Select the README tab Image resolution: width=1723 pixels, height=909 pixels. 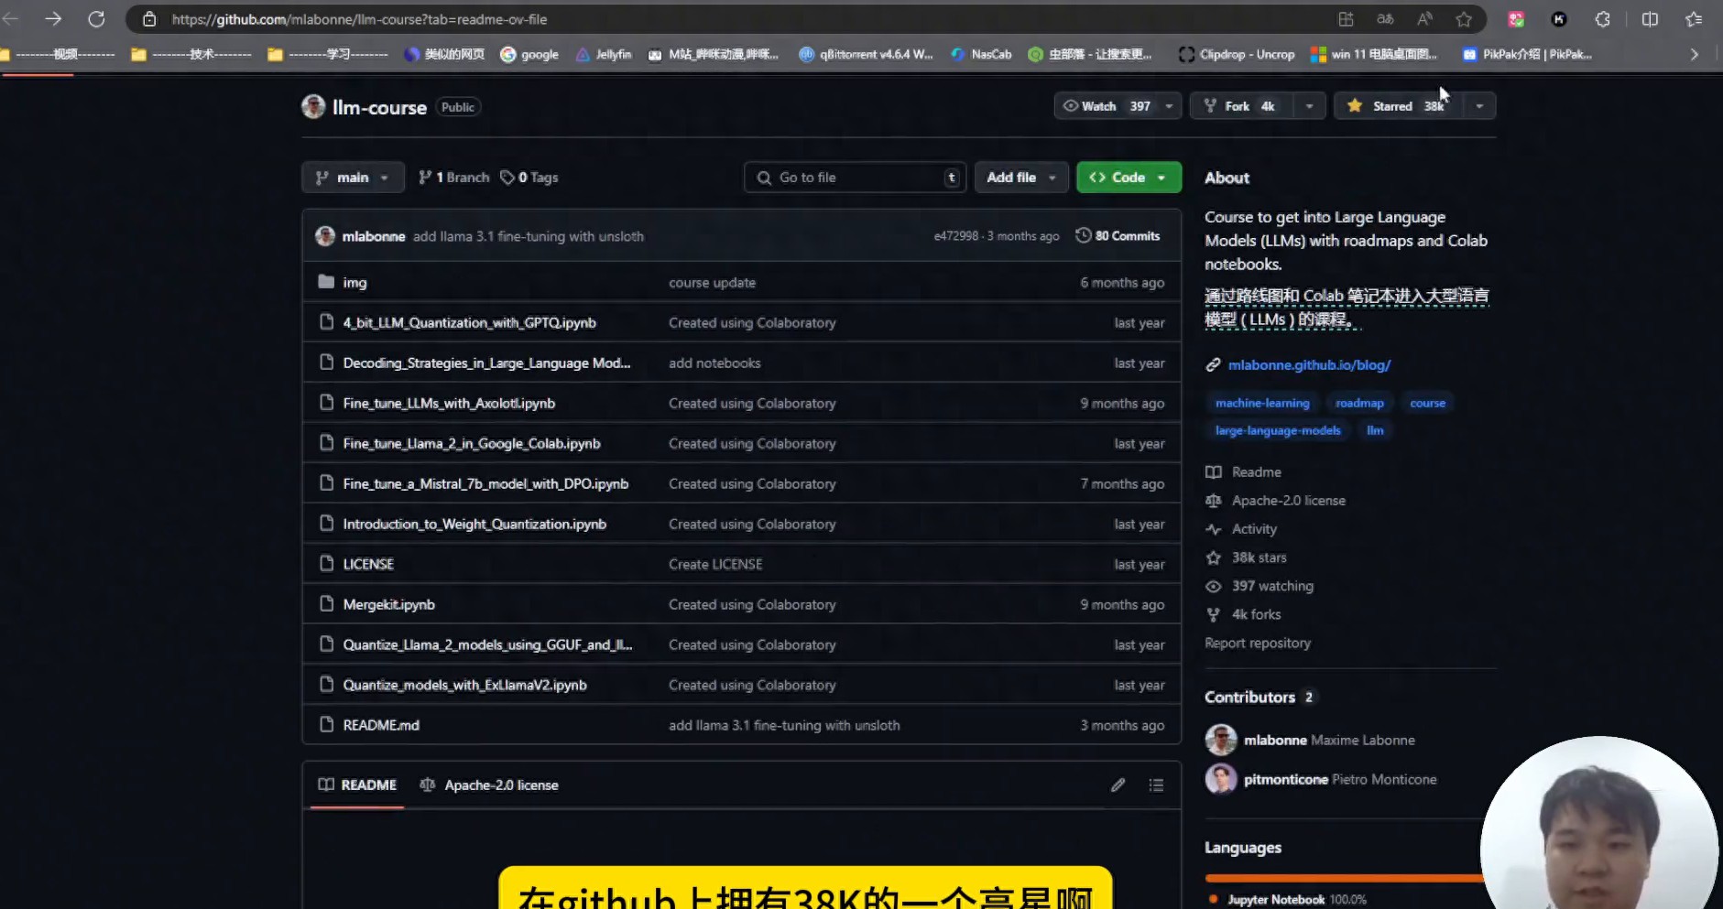point(357,785)
